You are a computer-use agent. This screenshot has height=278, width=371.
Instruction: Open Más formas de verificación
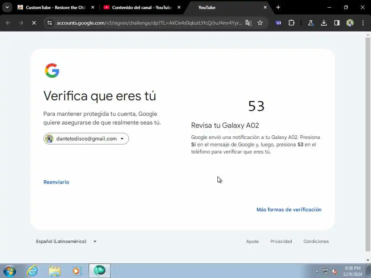[289, 210]
